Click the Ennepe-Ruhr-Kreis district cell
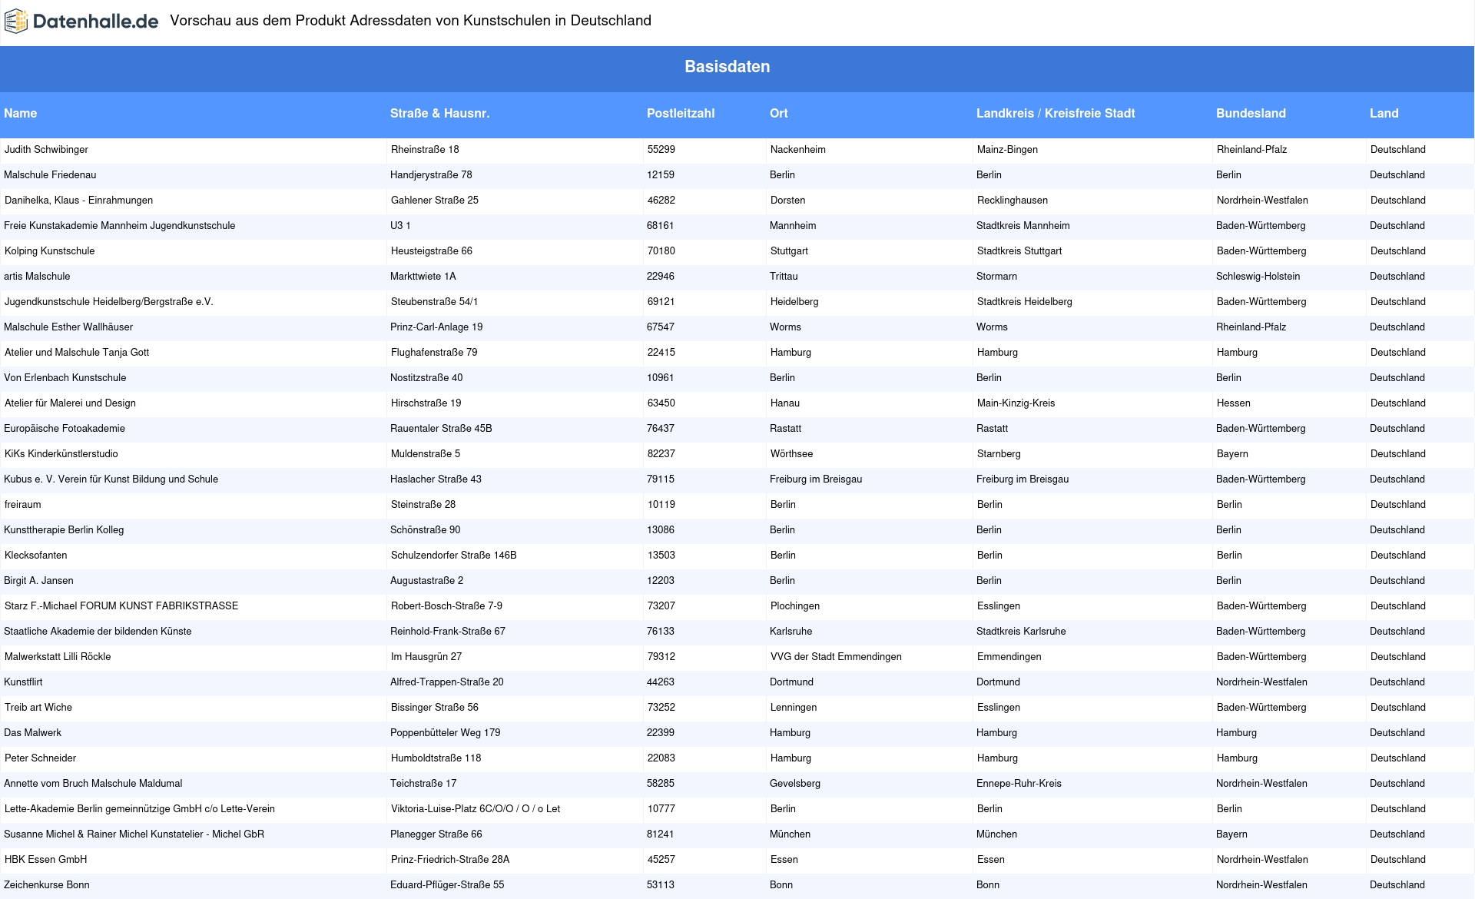The width and height of the screenshot is (1475, 899). coord(1019,784)
